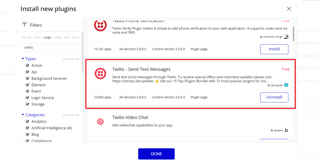
Task: Click the 16,181 apps count
Action: (103, 49)
